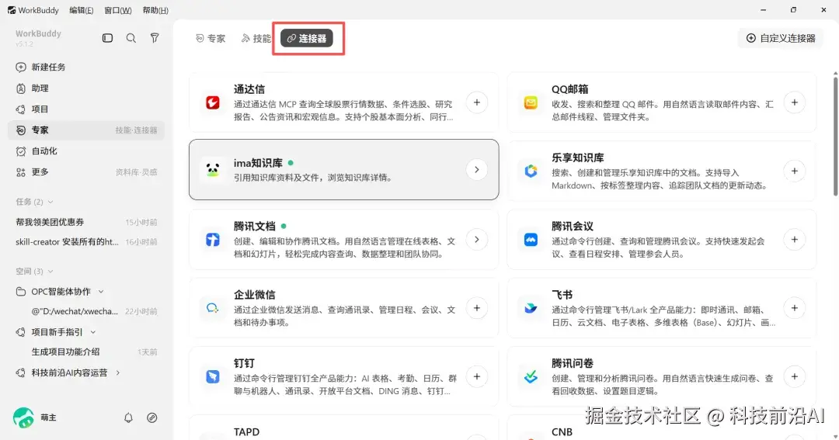839x440 pixels.
Task: Open the @"D:/wechat/xwecha... entry
Action: pyautogui.click(x=85, y=311)
